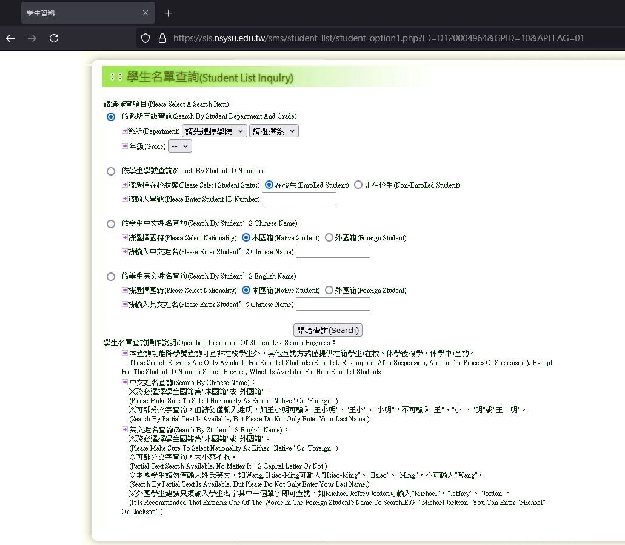This screenshot has height=545, width=625.
Task: Open a new tab with the plus icon
Action: click(x=168, y=13)
